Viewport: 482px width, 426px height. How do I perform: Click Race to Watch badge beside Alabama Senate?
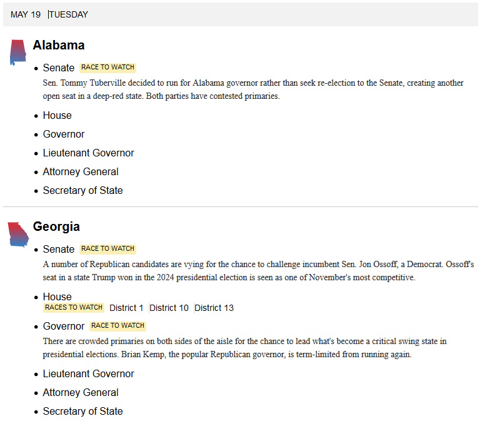(108, 68)
